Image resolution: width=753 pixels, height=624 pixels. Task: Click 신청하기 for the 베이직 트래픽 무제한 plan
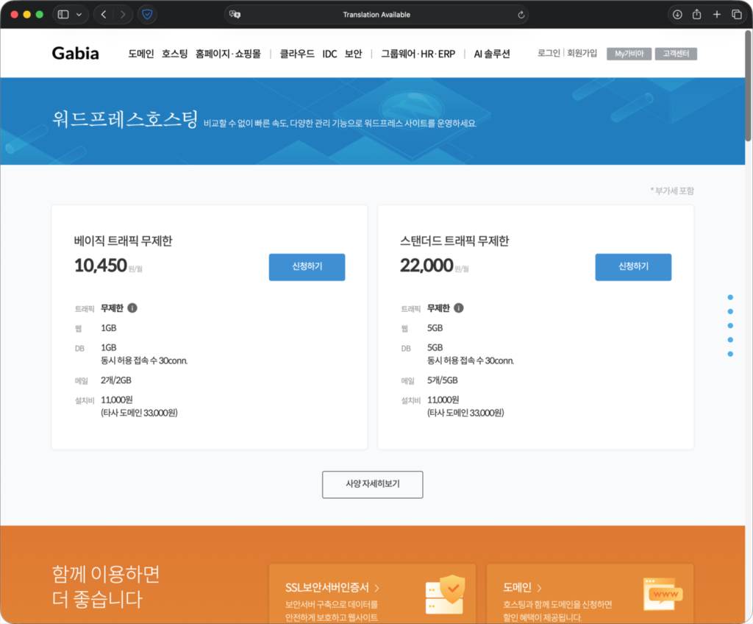pos(307,267)
